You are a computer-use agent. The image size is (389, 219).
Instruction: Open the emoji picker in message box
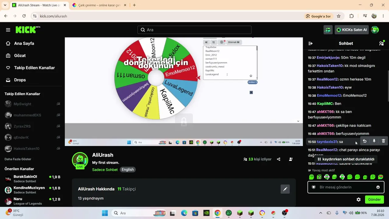(378, 187)
